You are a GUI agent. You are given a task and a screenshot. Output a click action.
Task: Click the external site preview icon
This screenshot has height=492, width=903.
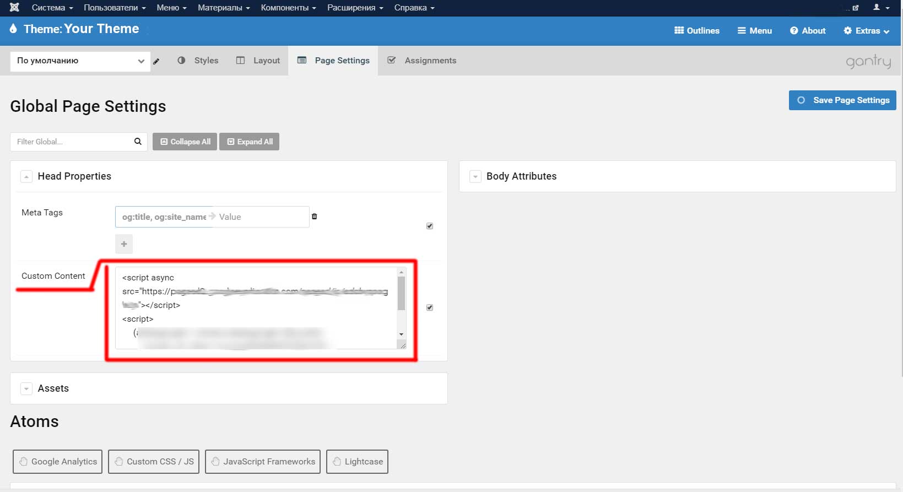855,8
